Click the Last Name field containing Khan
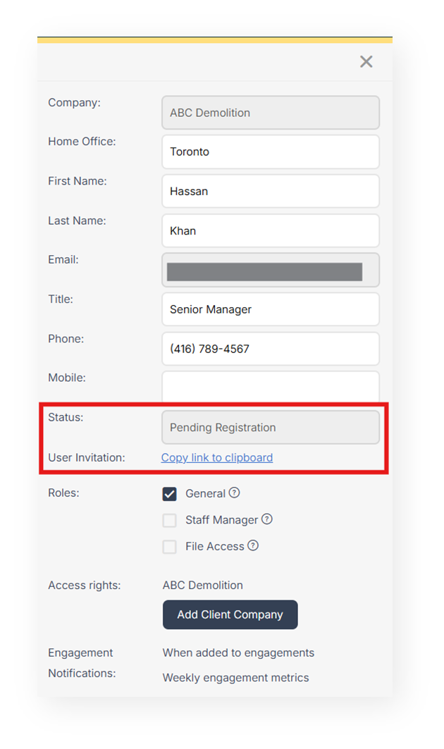Image resolution: width=444 pixels, height=749 pixels. (271, 230)
